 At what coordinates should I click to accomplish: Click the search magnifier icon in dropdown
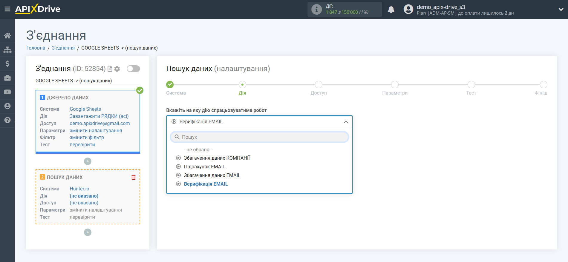click(177, 137)
